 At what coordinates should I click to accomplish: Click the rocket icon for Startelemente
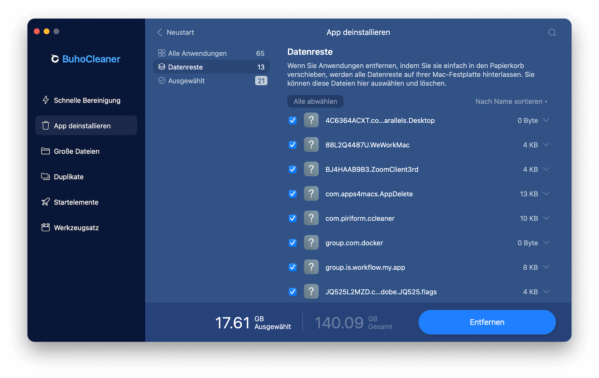coord(46,202)
